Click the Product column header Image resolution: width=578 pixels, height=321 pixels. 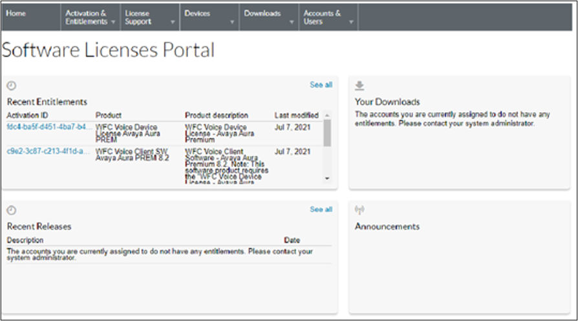[109, 115]
